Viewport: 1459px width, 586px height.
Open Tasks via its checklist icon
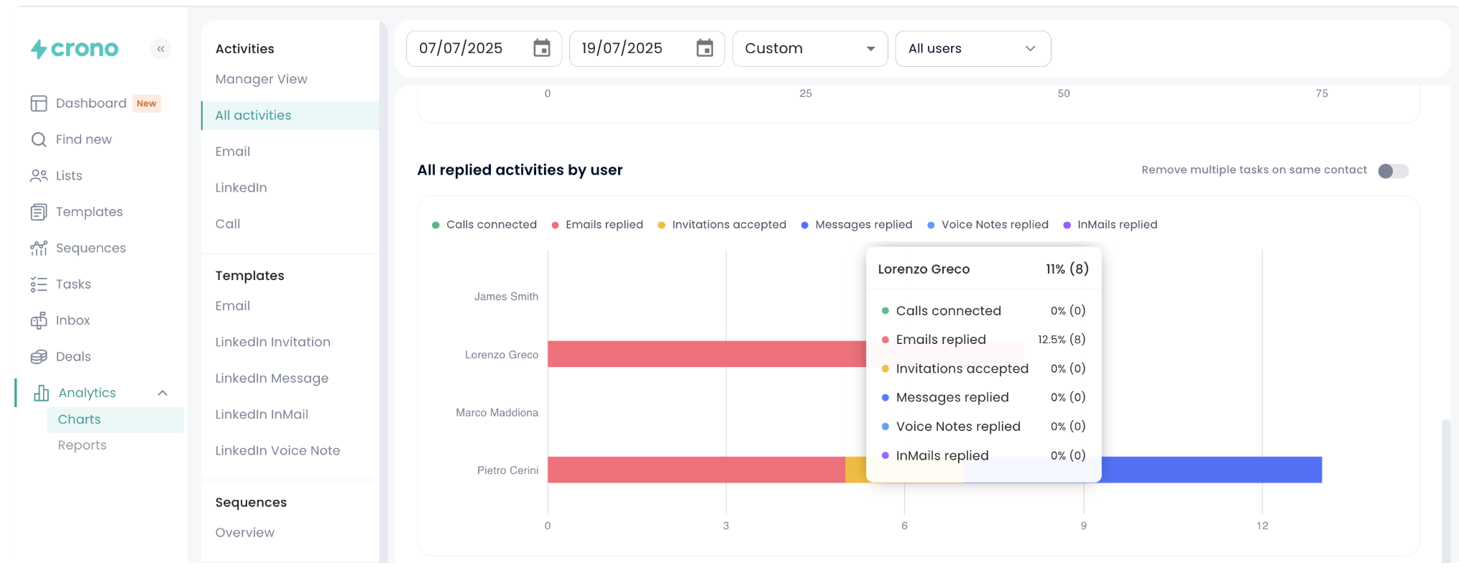tap(39, 284)
